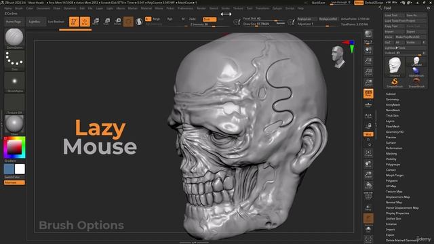This screenshot has height=244, width=434.
Task: Pick a color in the color picker
Action: [14, 147]
